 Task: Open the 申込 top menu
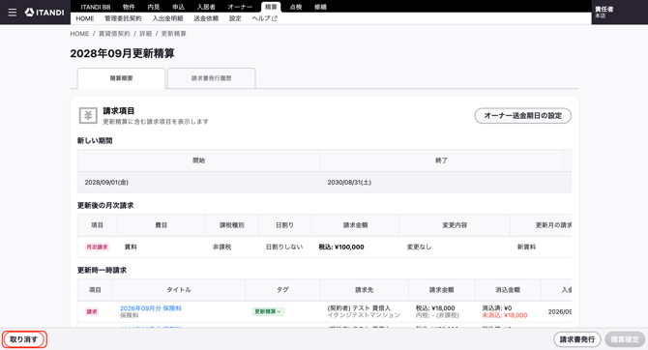click(x=179, y=7)
